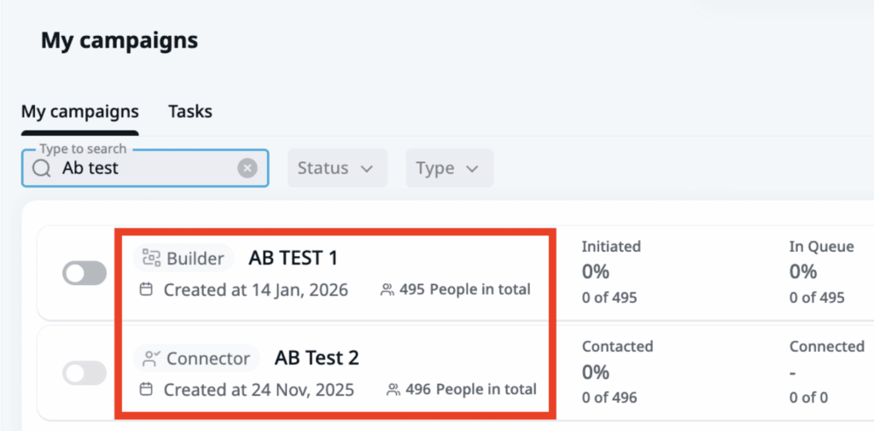Click the 'My campaigns' page heading
874x431 pixels.
pos(119,40)
